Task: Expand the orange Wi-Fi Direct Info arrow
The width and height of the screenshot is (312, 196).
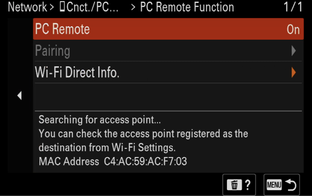Action: pyautogui.click(x=293, y=72)
